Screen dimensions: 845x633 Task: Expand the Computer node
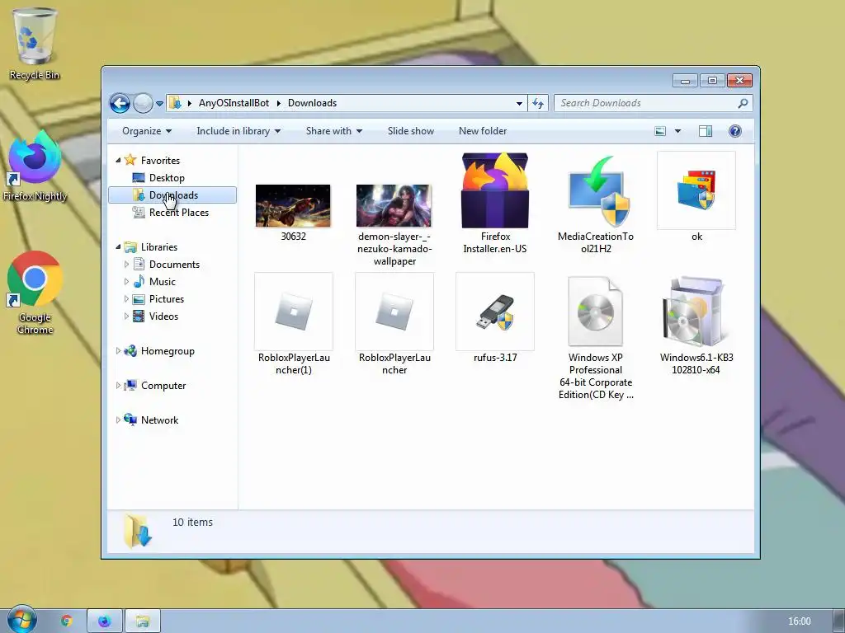coord(118,386)
